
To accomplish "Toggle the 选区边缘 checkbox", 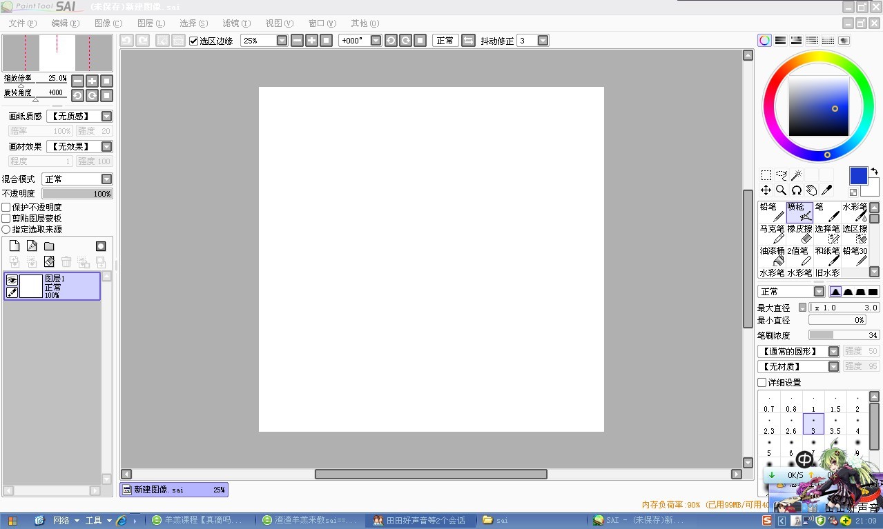I will (x=194, y=41).
